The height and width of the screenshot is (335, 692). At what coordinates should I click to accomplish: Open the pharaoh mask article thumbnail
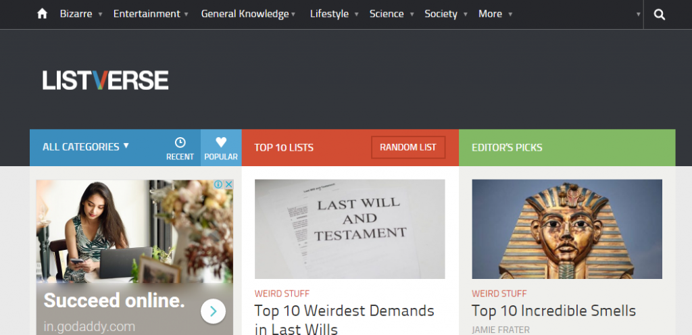coord(566,229)
